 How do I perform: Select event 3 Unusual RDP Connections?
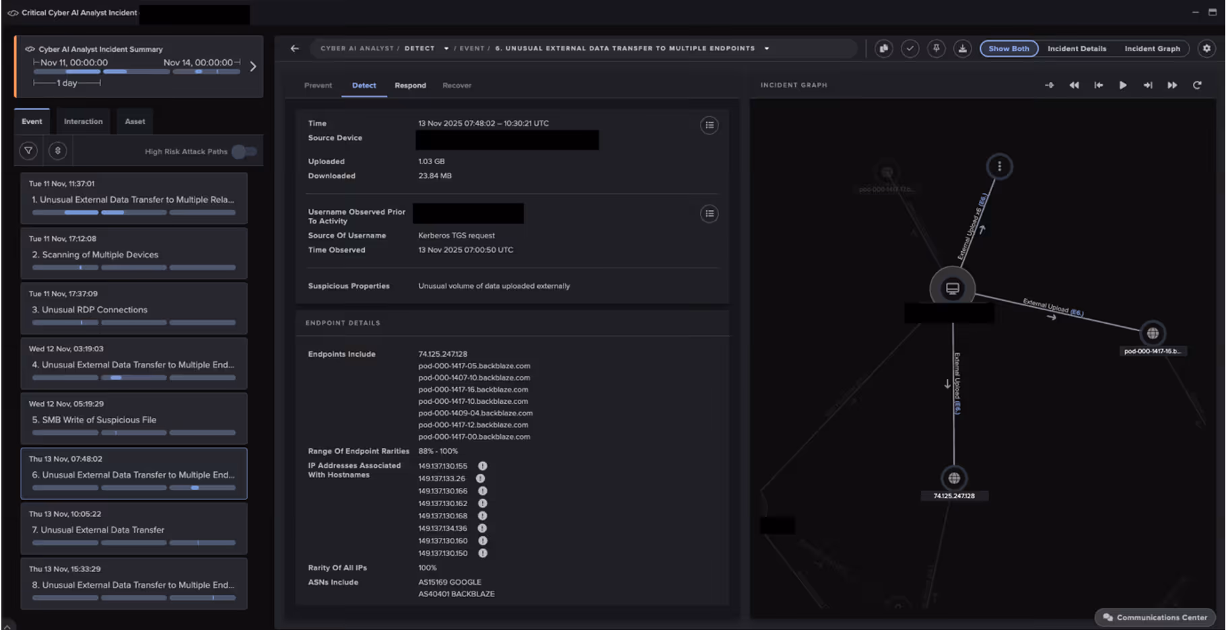pos(134,309)
